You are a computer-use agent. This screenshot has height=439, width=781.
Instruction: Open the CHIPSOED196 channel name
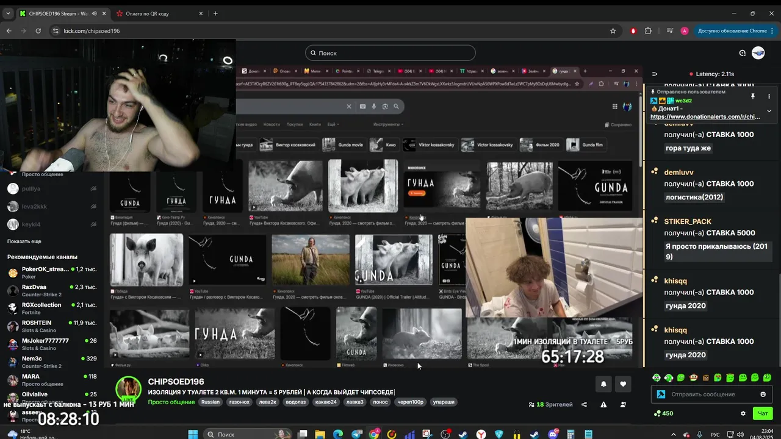(176, 382)
